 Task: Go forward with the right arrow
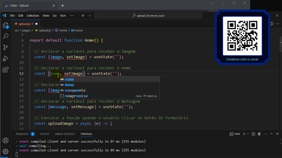tap(89, 16)
